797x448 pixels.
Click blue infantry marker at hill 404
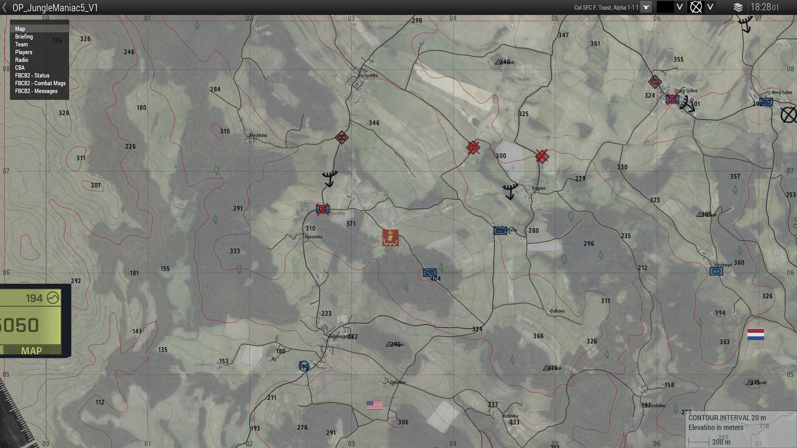pyautogui.click(x=430, y=273)
